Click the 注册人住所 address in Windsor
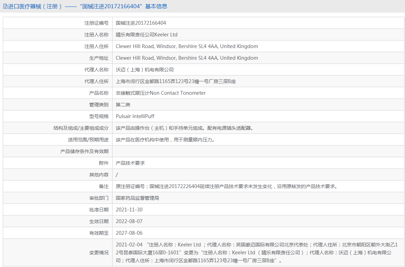Viewport: 405px width, 267px height. pos(186,46)
